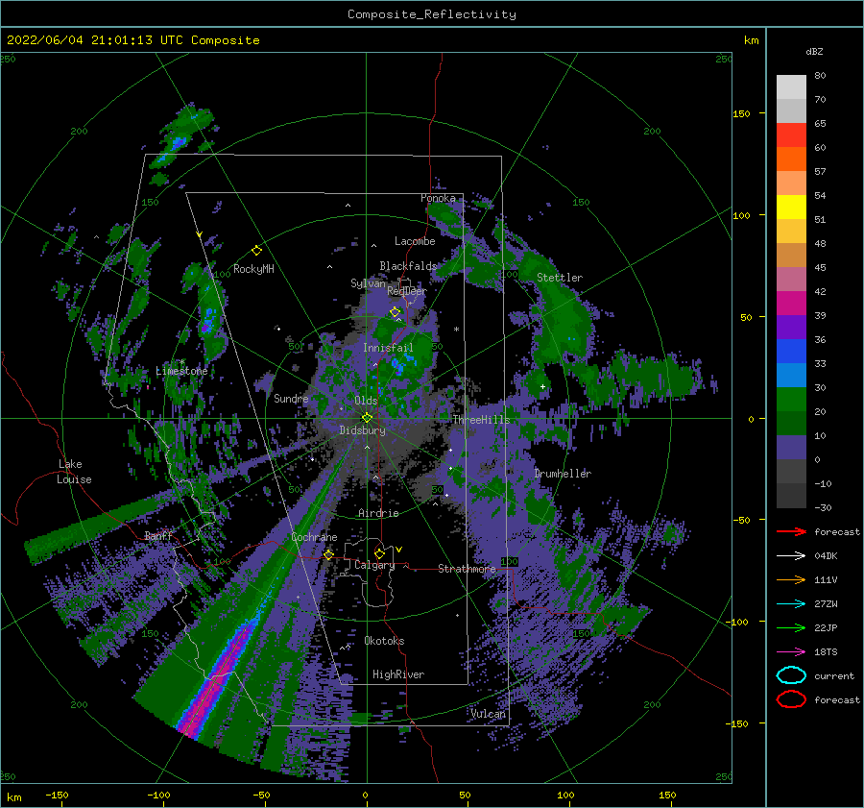864x808 pixels.
Task: Click the orange 111V arrow icon
Action: (791, 579)
